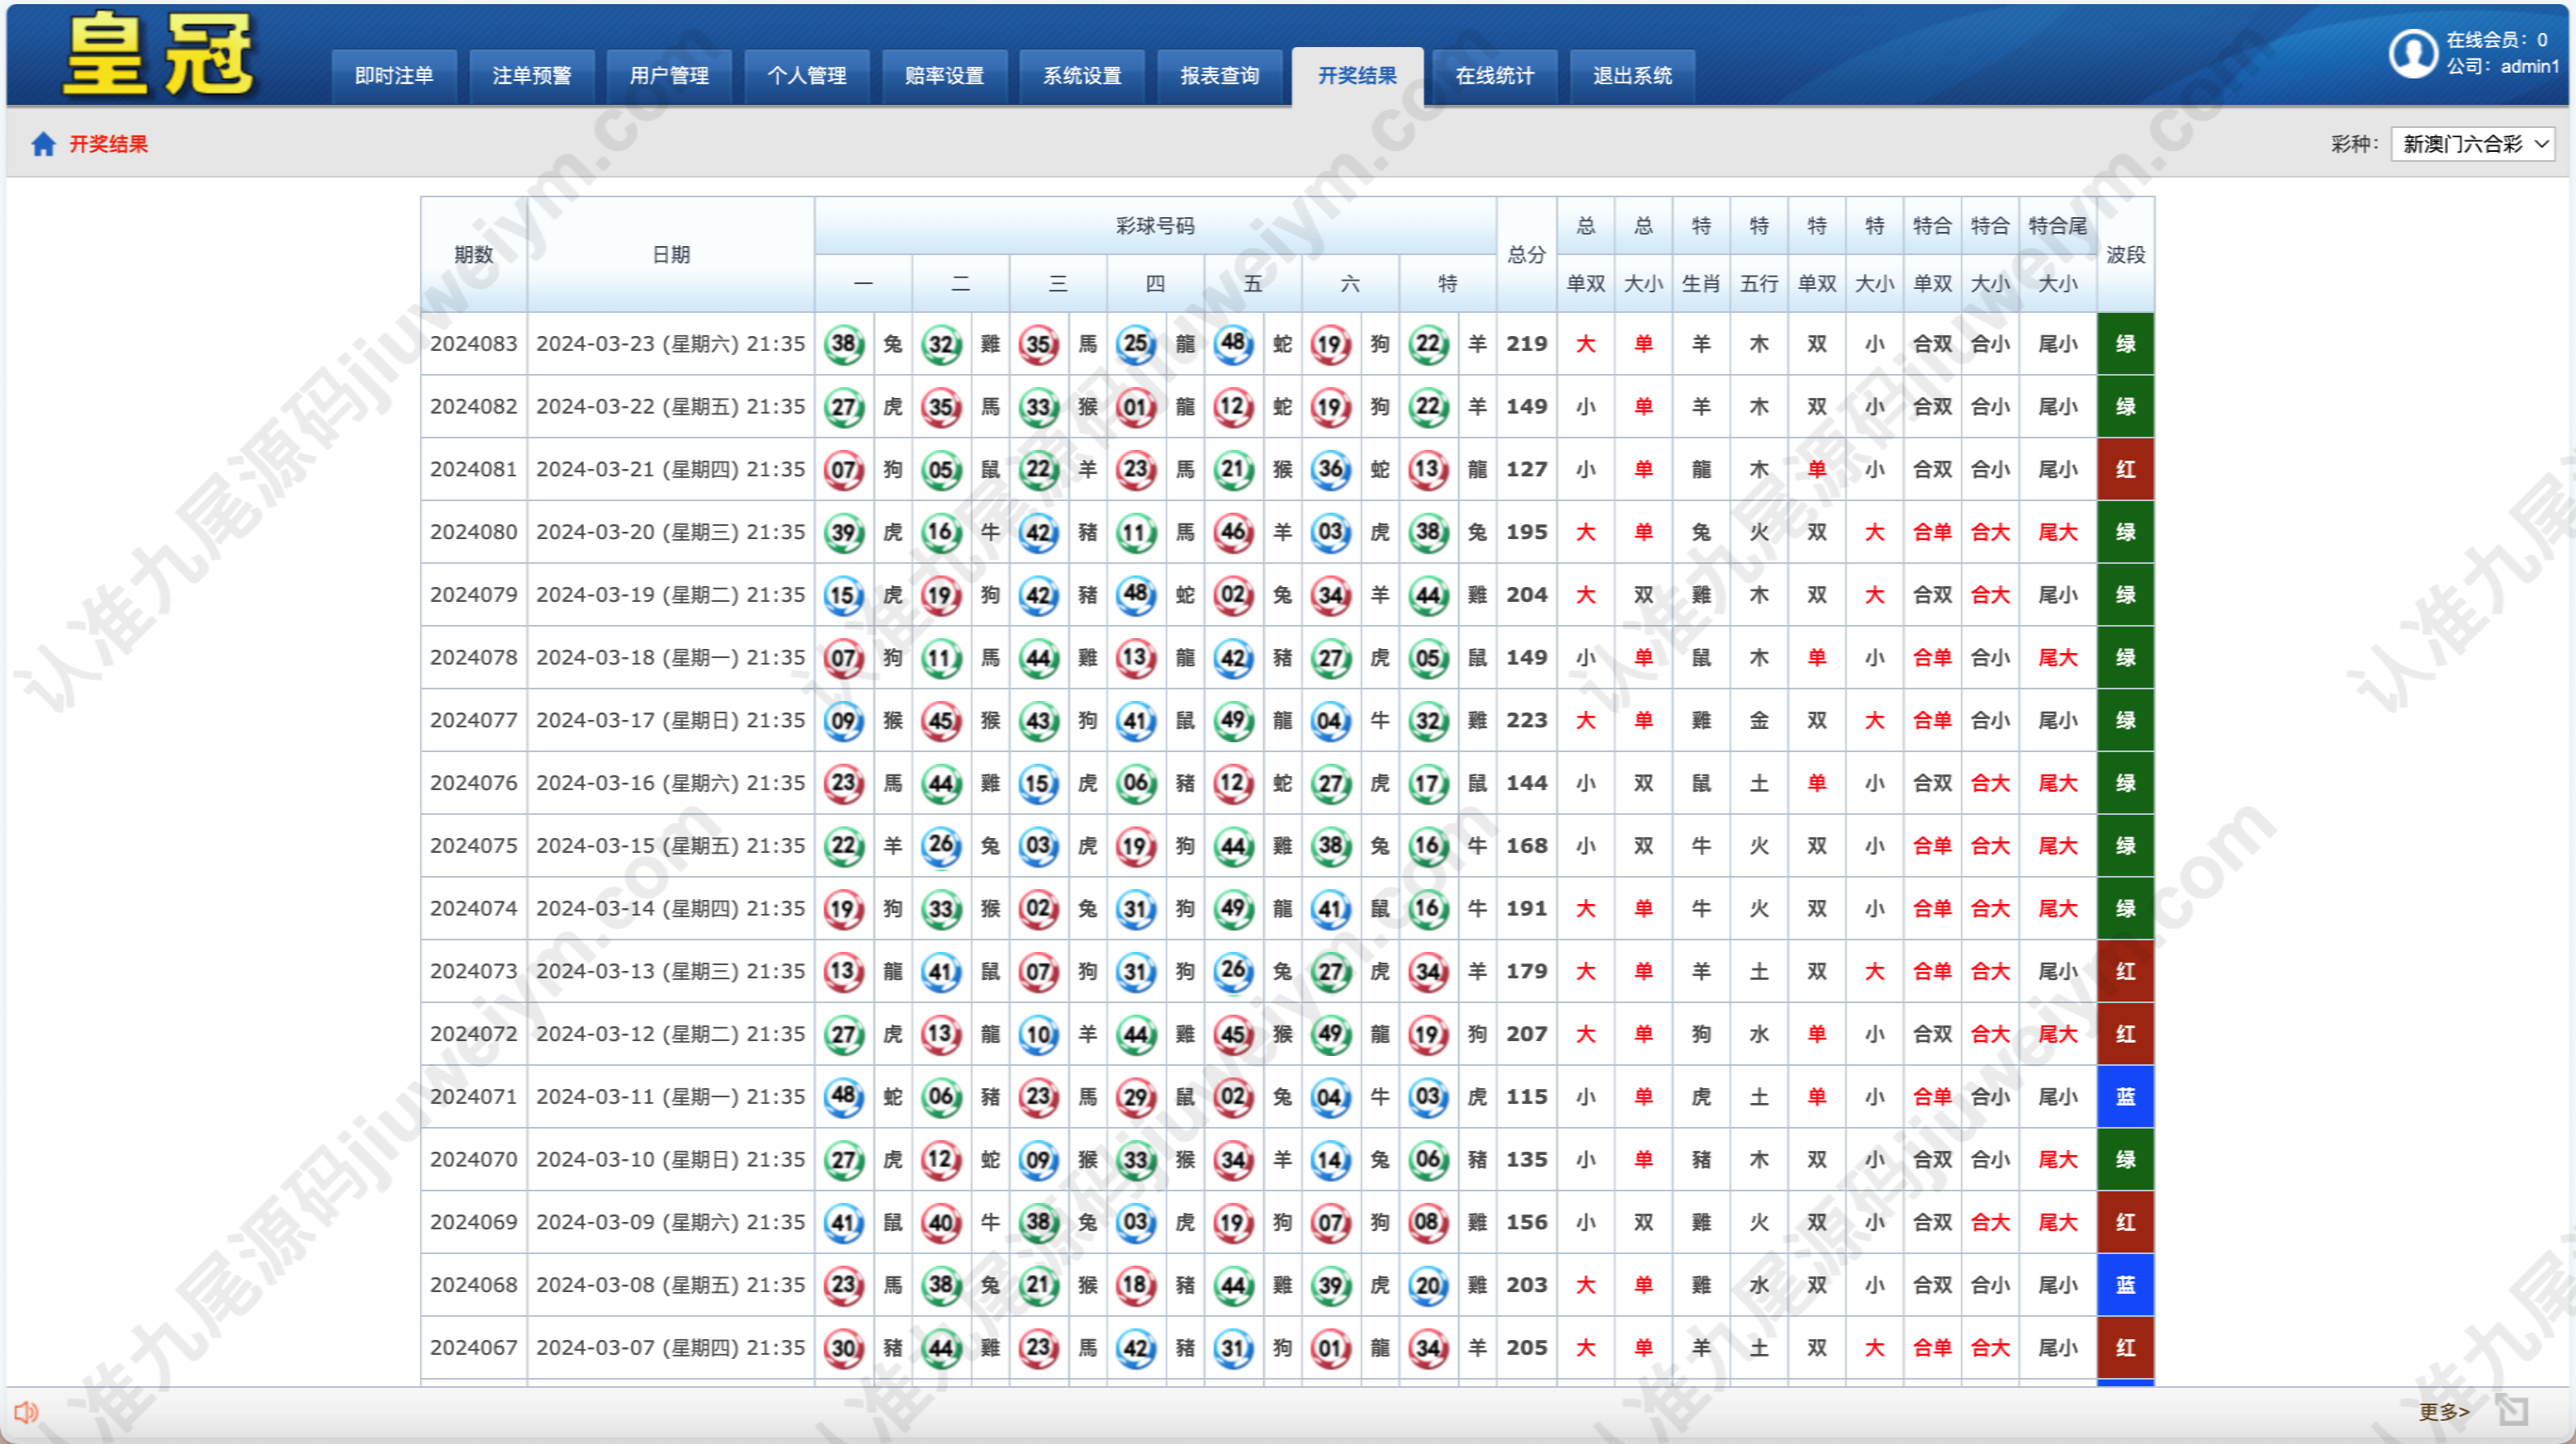The image size is (2576, 1444).
Task: Click ball 10 in row 2024072
Action: coord(1039,1034)
